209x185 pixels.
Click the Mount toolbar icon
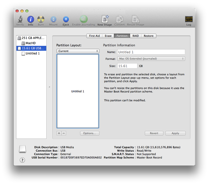pyautogui.click(x=53, y=19)
